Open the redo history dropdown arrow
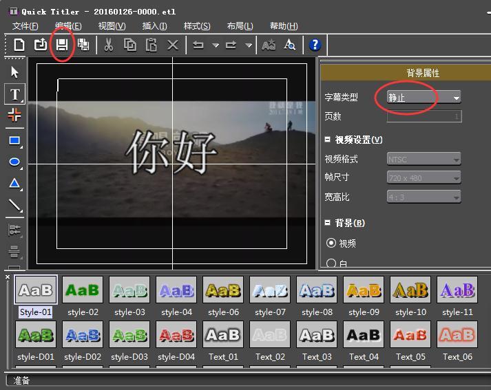This screenshot has width=491, height=390. coord(249,45)
